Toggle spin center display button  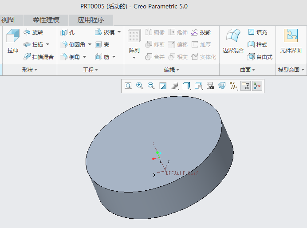[x=257, y=86]
